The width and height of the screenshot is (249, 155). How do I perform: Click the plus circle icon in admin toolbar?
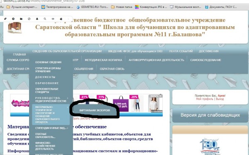click(x=13, y=19)
